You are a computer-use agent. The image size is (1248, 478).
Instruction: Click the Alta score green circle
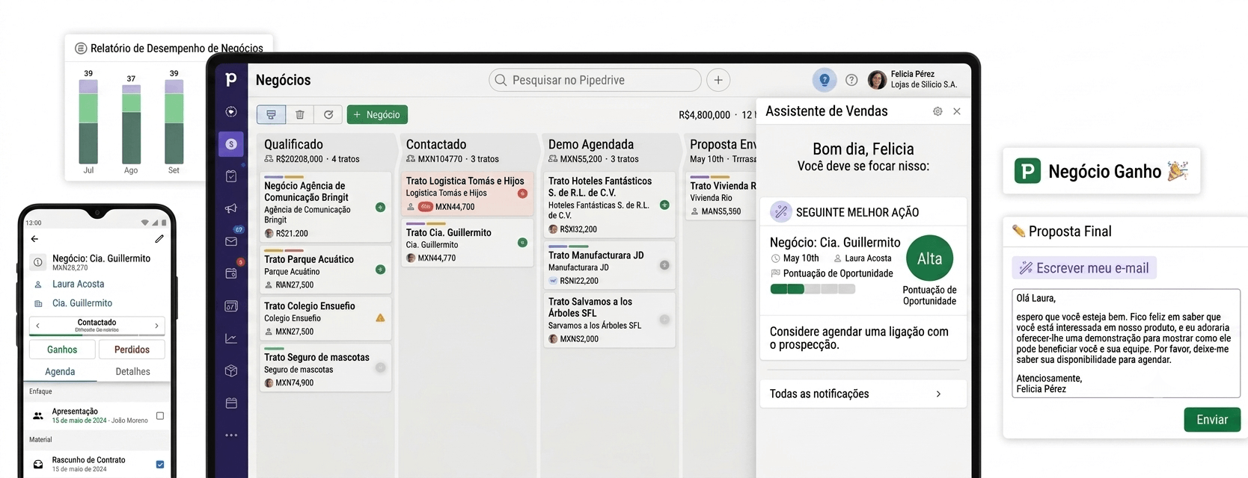coord(930,258)
